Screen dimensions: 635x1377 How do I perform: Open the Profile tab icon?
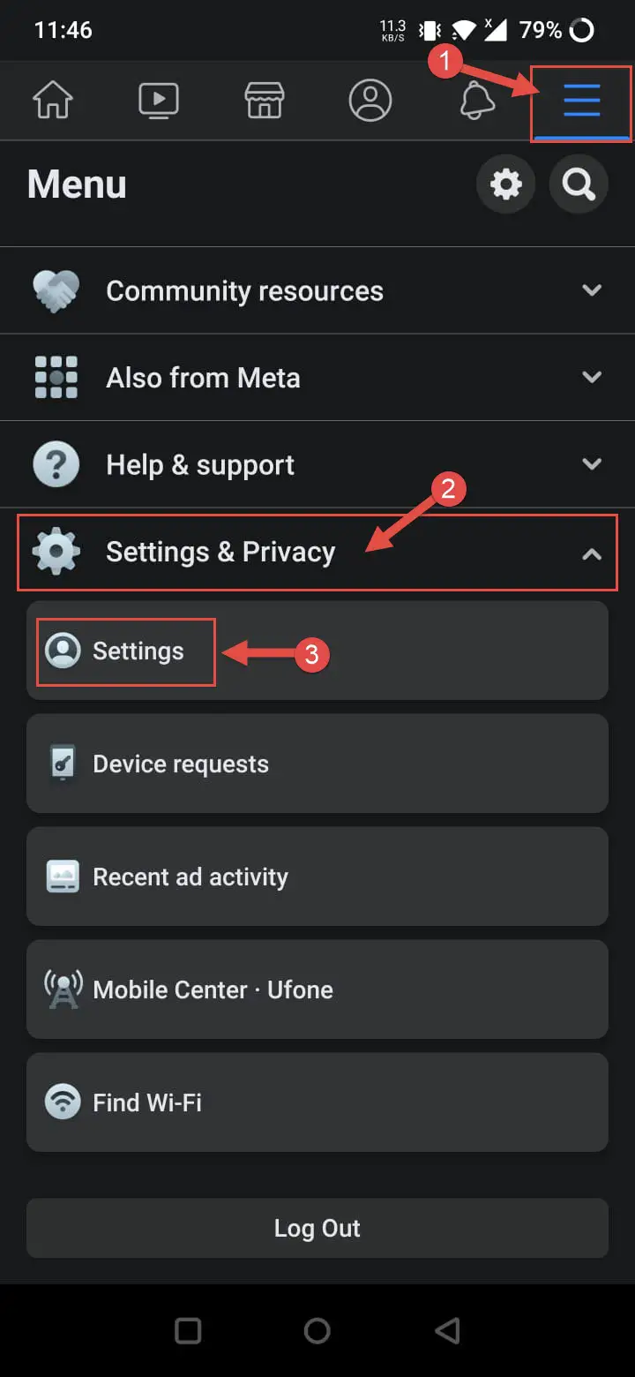pyautogui.click(x=370, y=101)
